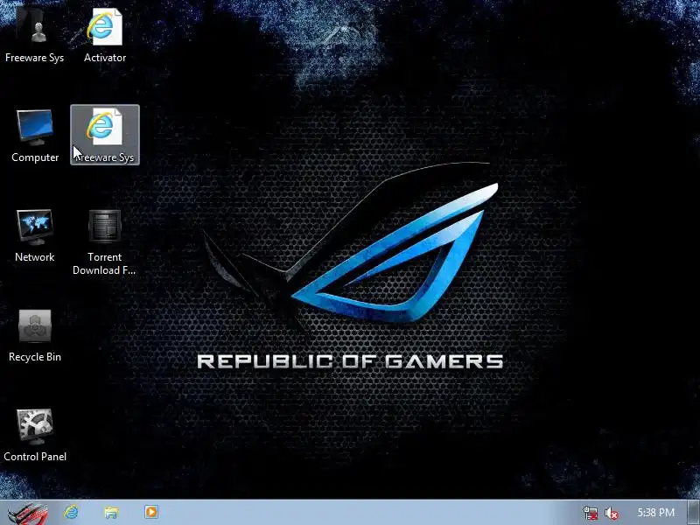Select the Computer desktop icon
This screenshot has width=700, height=525.
(35, 135)
